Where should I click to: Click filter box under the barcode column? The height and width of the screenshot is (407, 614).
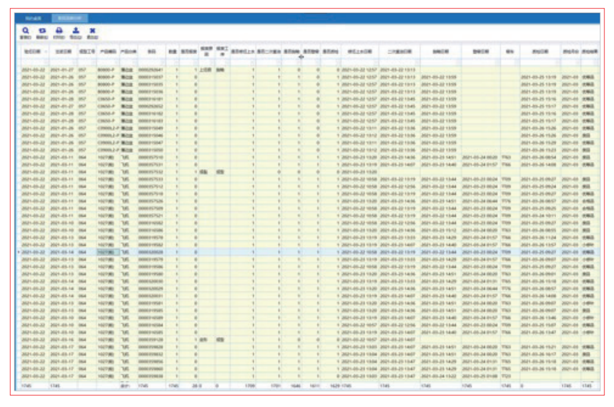(x=151, y=62)
